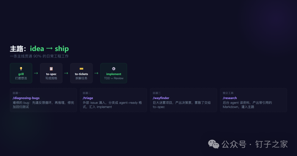The height and width of the screenshot is (156, 297).
Task: Click the description starting 外部 issue 涌入
Action: click(112, 105)
